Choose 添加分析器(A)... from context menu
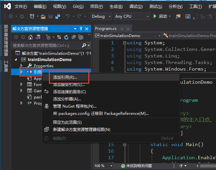The width and height of the screenshot is (216, 170). point(111,99)
